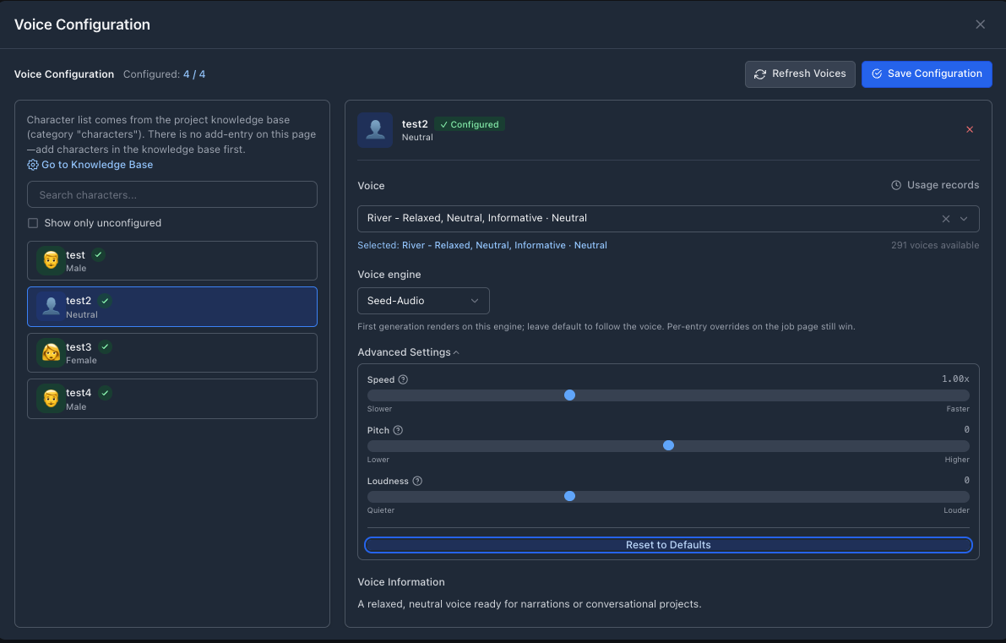Click the Save Configuration button

(x=927, y=74)
